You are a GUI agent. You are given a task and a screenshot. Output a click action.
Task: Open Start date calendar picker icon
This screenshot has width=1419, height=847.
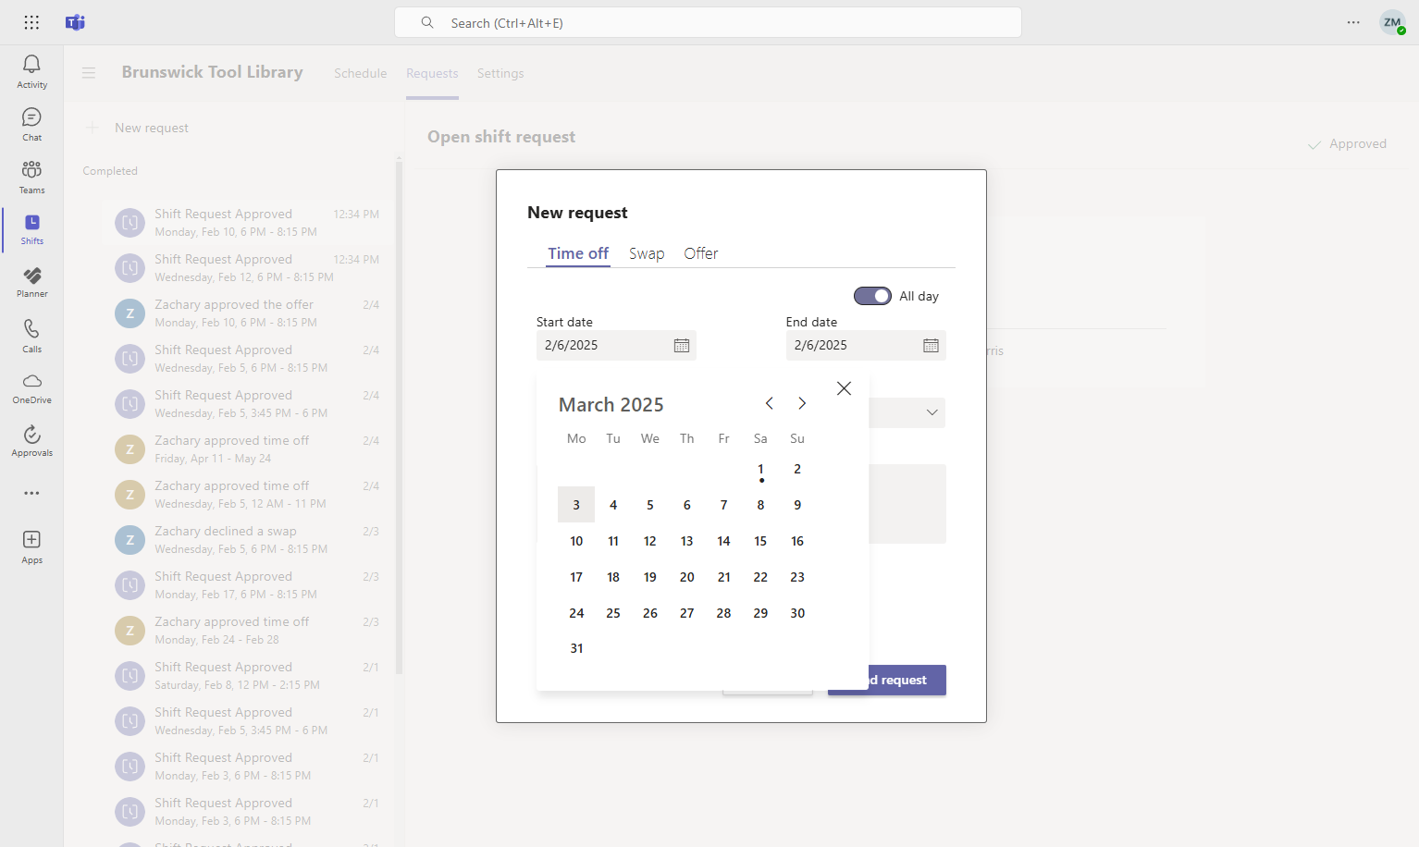[682, 345]
